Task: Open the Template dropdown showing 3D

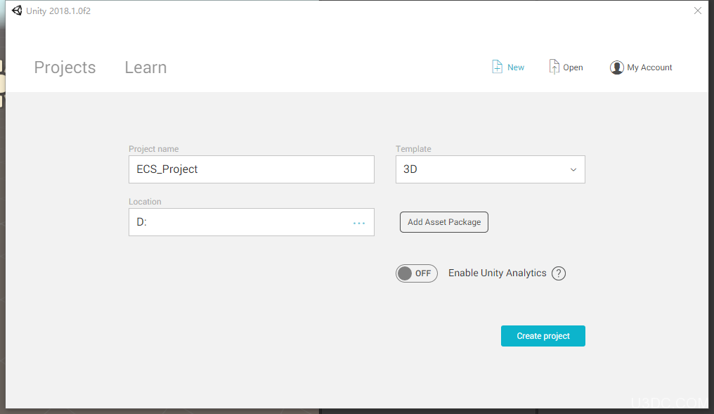Action: [490, 169]
